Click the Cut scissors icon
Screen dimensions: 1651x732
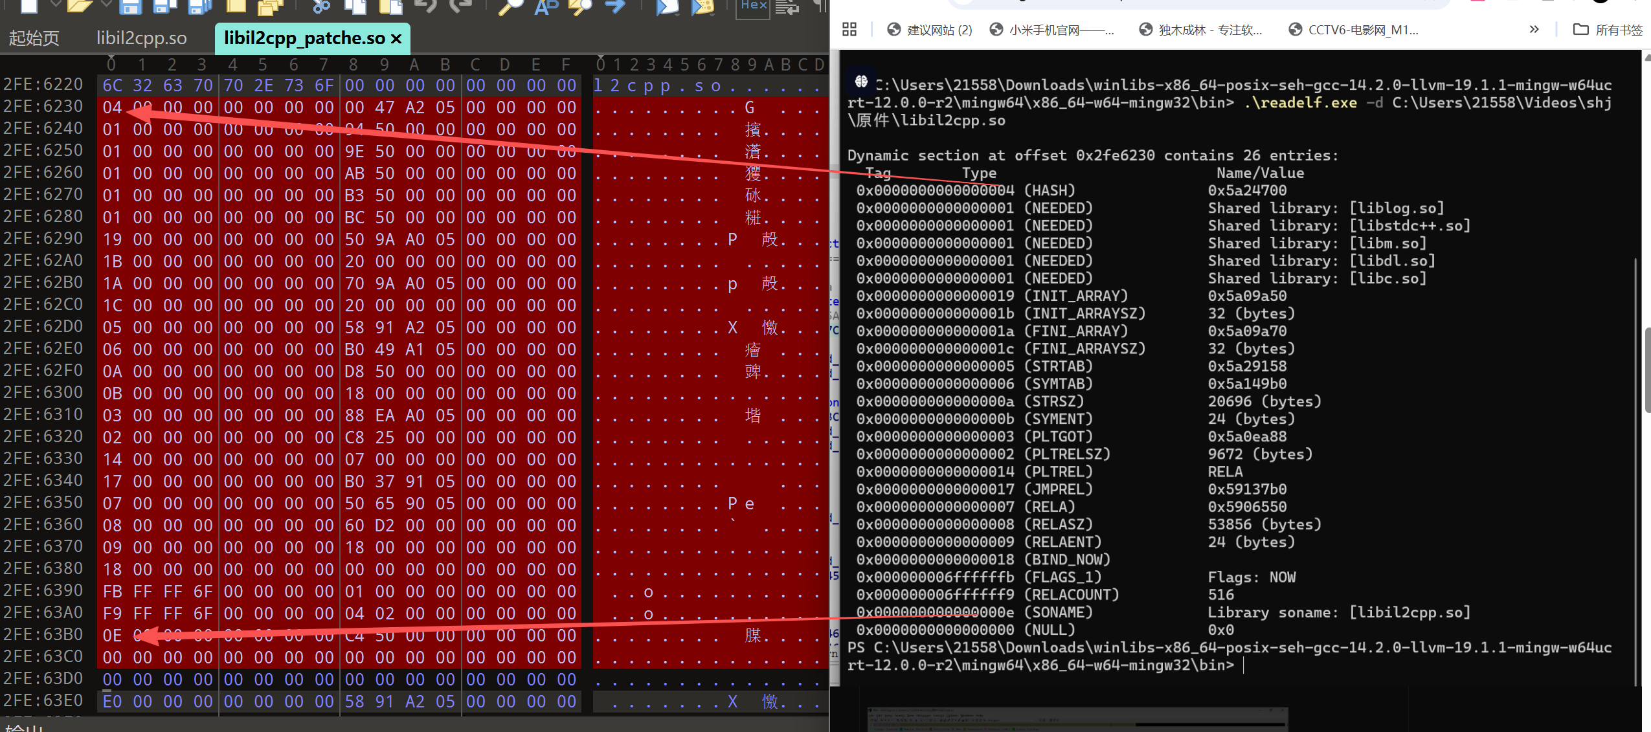[321, 6]
